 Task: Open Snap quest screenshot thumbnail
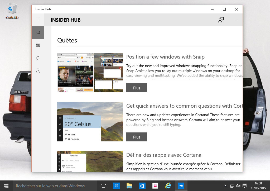pyautogui.click(x=90, y=73)
